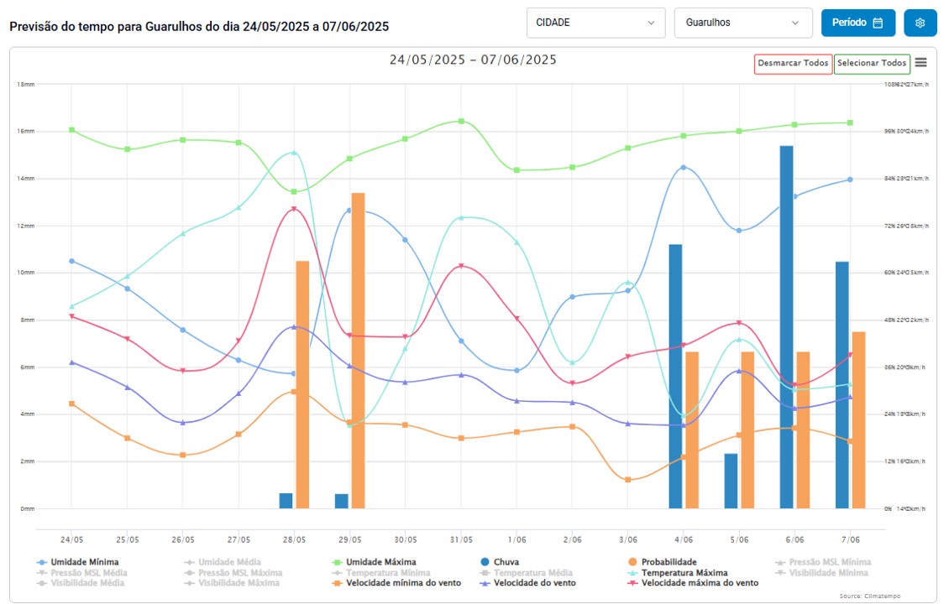Enable the Pressão MSL Mínima series
949x604 pixels.
click(829, 562)
